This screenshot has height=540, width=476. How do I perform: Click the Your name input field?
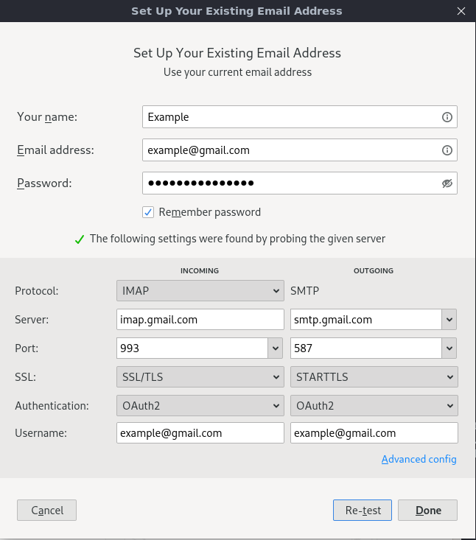291,117
